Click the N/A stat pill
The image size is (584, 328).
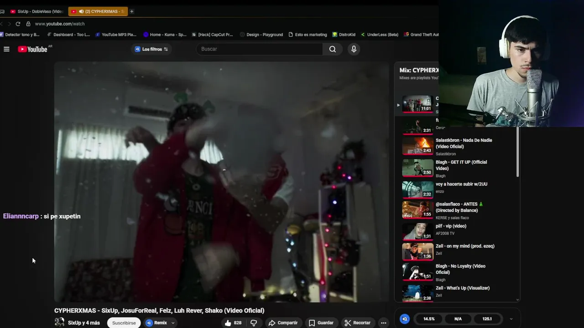[x=458, y=319]
